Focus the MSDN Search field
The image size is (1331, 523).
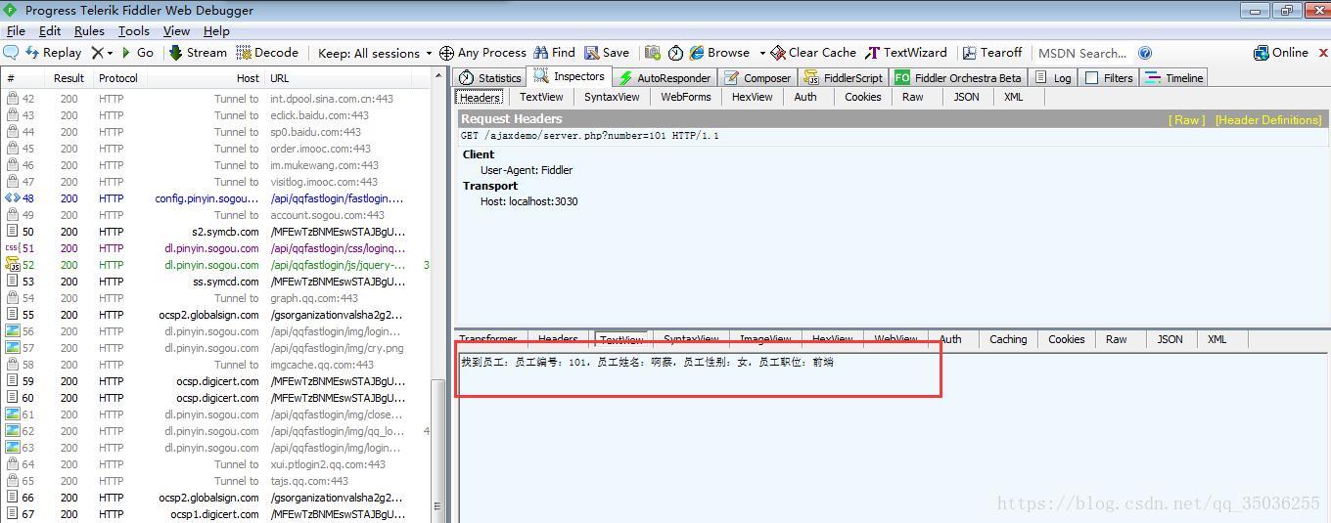coord(1083,53)
